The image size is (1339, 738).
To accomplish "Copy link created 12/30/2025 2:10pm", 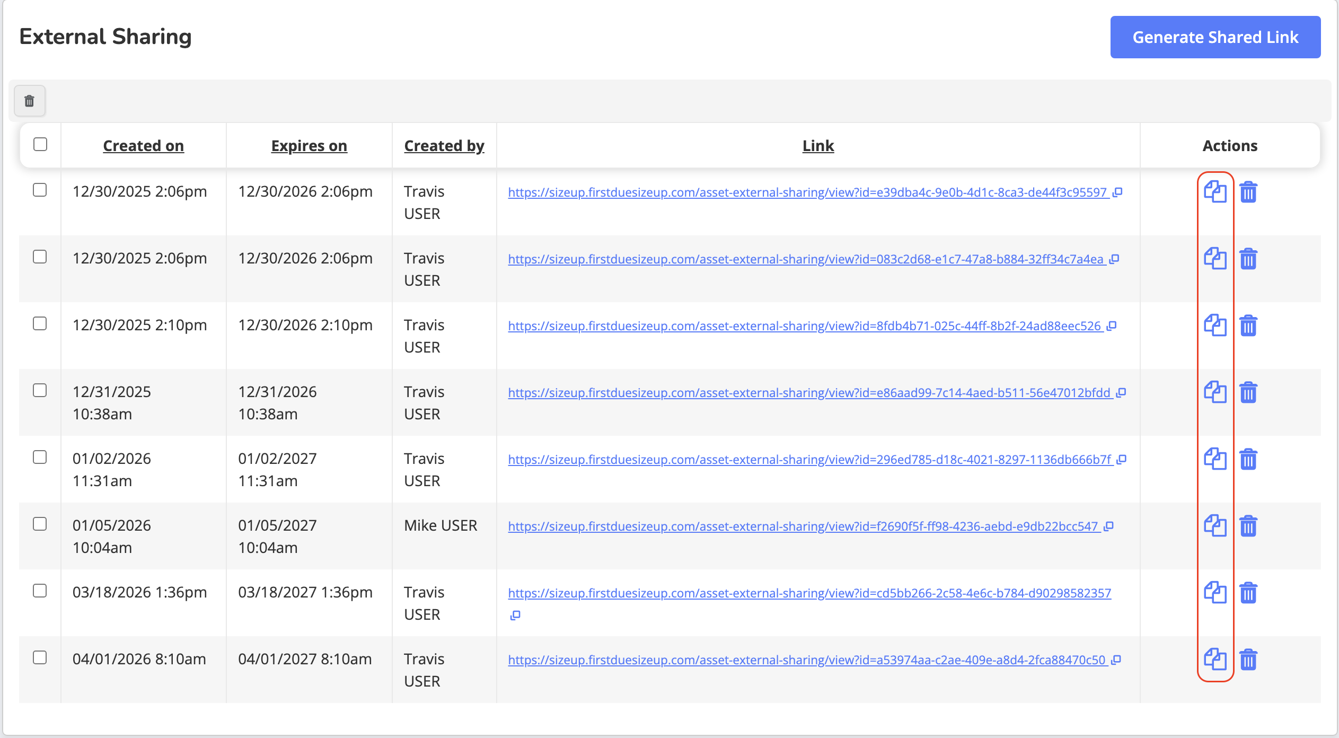I will click(x=1215, y=326).
